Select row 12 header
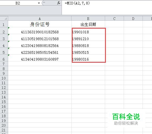152x134 pixels. (4, 87)
